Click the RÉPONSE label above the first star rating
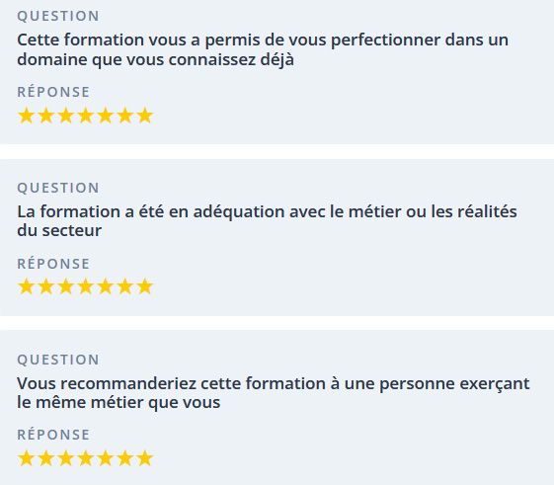The image size is (554, 485). [53, 92]
